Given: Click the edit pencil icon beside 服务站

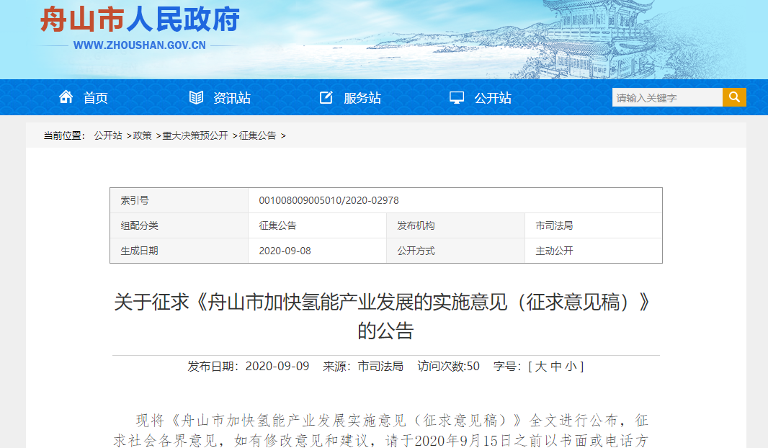Looking at the screenshot, I should point(326,97).
